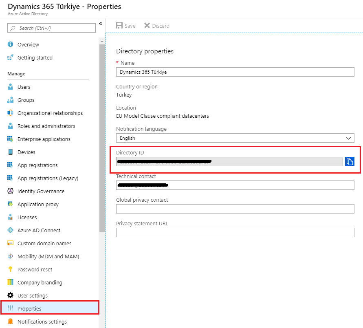Click the Discard button label
Screen dimensions: 363x328
point(161,26)
